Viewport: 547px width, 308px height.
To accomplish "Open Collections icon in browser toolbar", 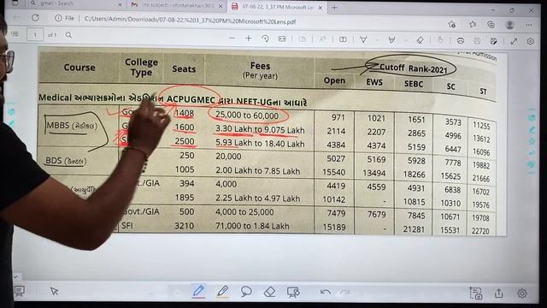I will pyautogui.click(x=491, y=25).
